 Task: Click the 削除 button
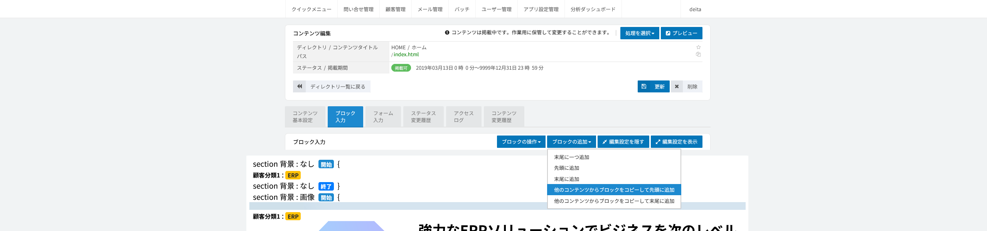pyautogui.click(x=687, y=87)
